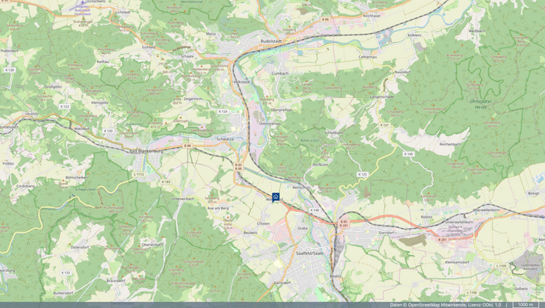Viewport: 545px width, 308px height.
Task: Click the B 85 B 88 road shield
Action: coord(238,166)
